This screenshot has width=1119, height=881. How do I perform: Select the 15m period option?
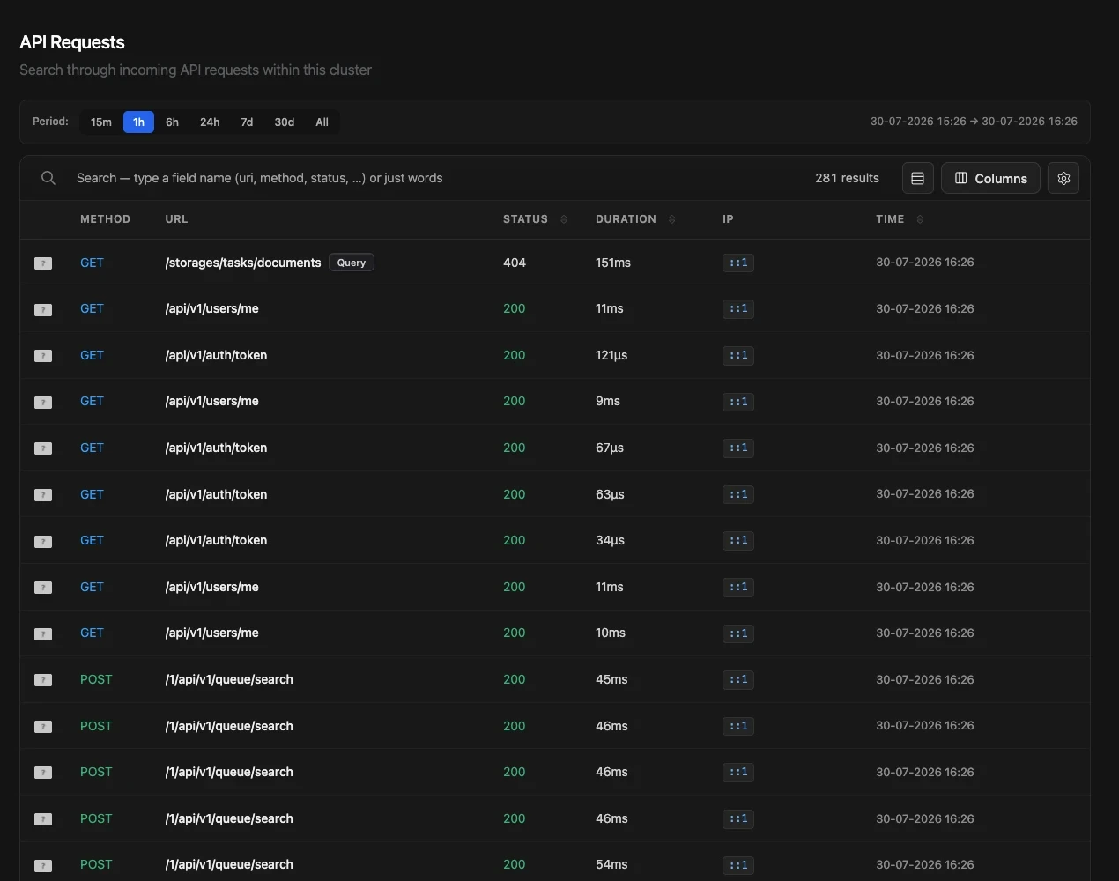coord(101,122)
